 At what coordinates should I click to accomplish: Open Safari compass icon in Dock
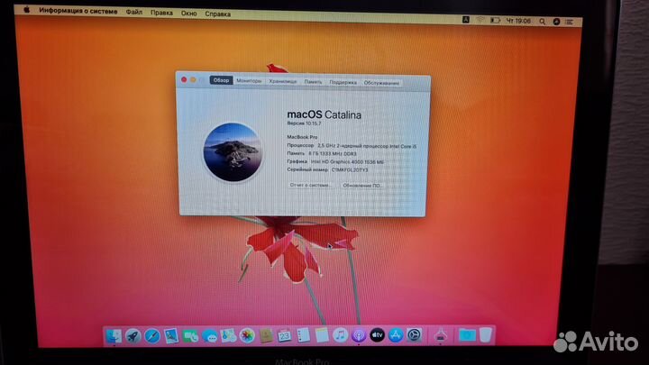152,336
